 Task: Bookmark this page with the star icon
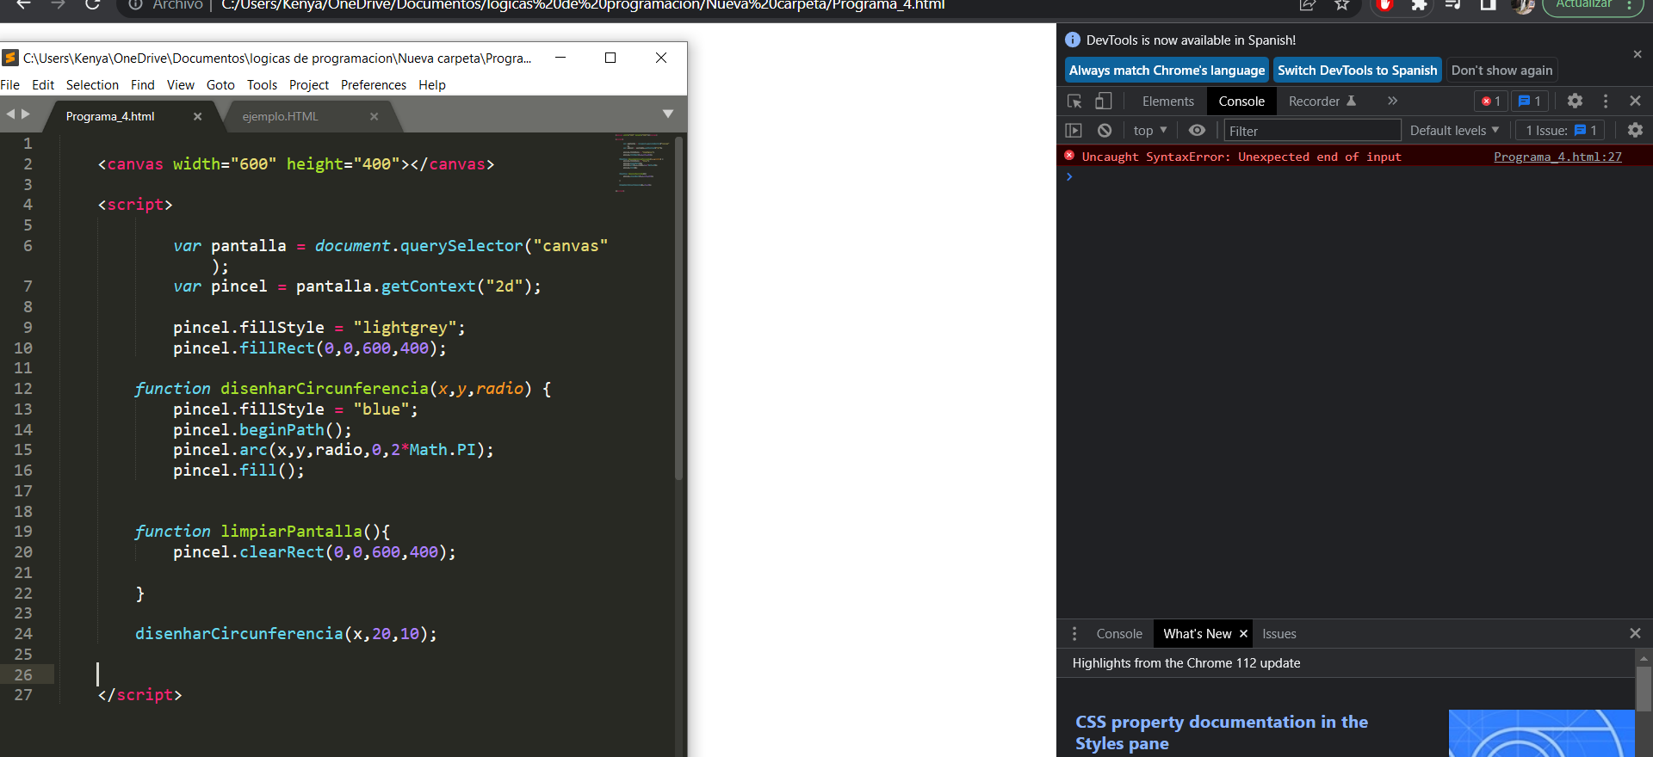(x=1341, y=4)
